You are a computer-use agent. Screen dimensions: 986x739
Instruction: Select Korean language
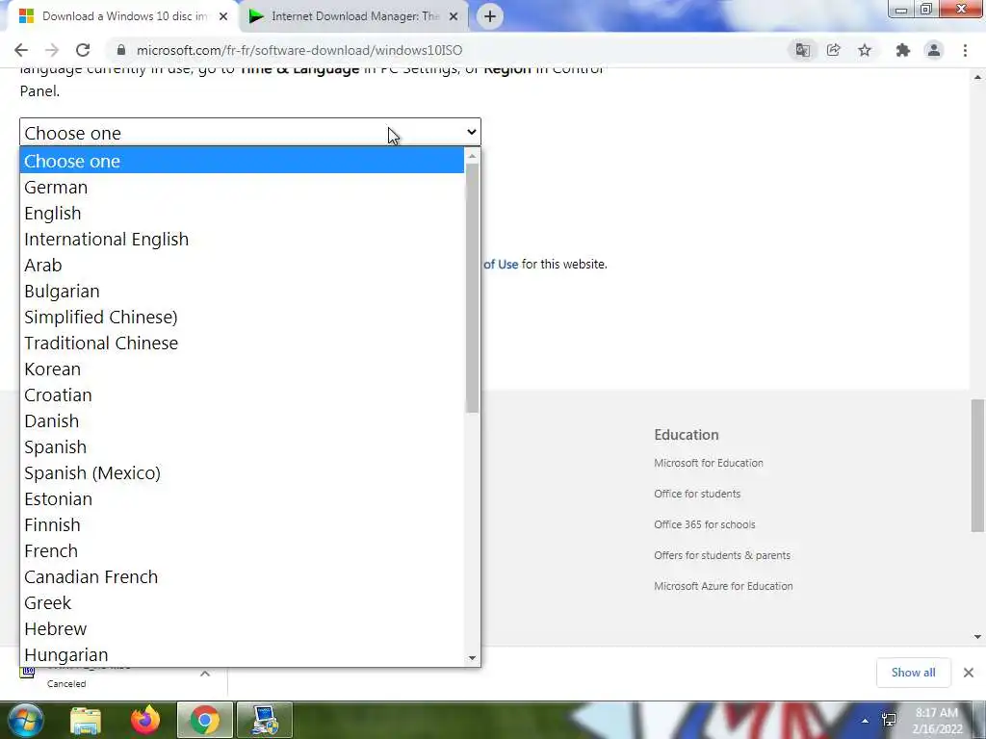242,369
